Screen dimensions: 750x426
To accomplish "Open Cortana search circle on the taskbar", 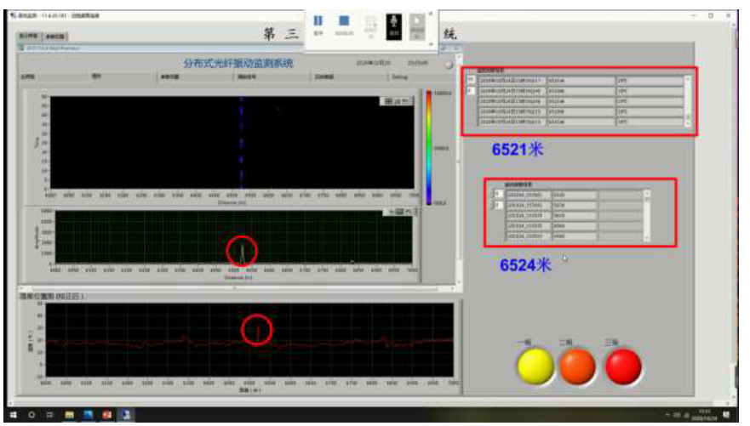I will coord(31,415).
